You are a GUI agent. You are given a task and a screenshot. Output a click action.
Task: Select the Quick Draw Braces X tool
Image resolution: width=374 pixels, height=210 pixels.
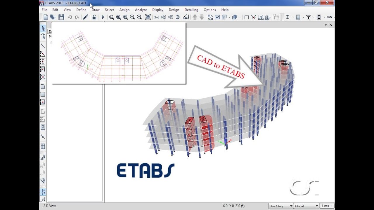43,77
